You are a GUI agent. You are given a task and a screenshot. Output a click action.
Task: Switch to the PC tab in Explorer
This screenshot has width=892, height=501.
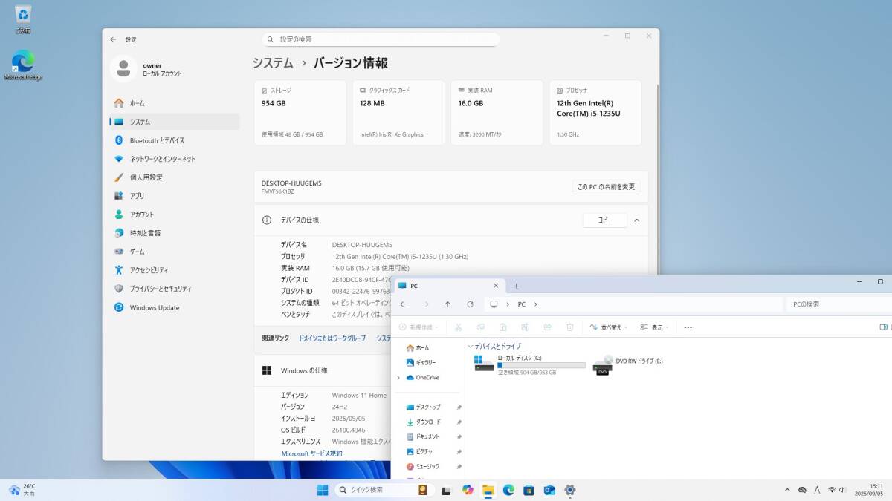point(413,286)
